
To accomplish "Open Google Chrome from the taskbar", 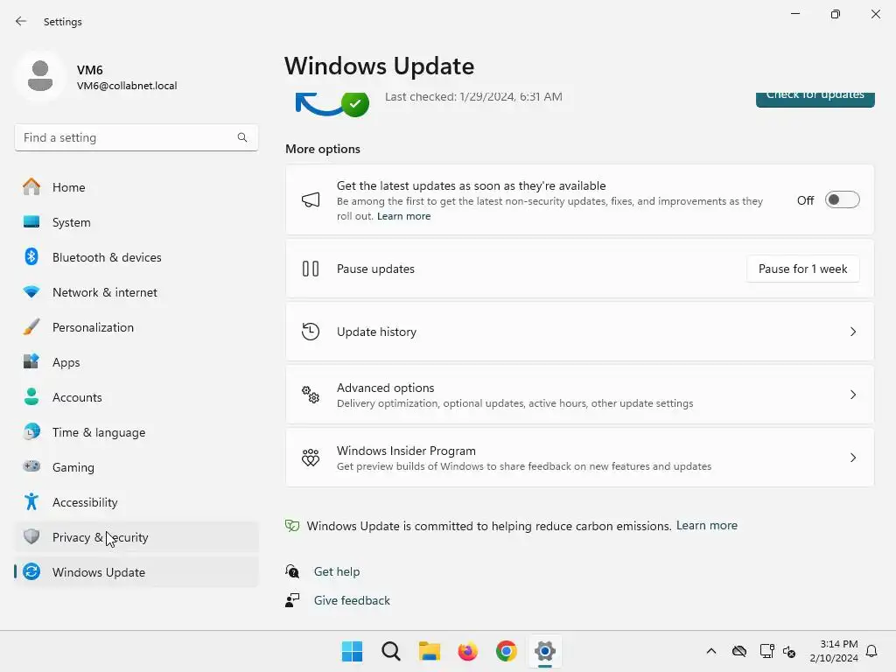I will coord(507,651).
